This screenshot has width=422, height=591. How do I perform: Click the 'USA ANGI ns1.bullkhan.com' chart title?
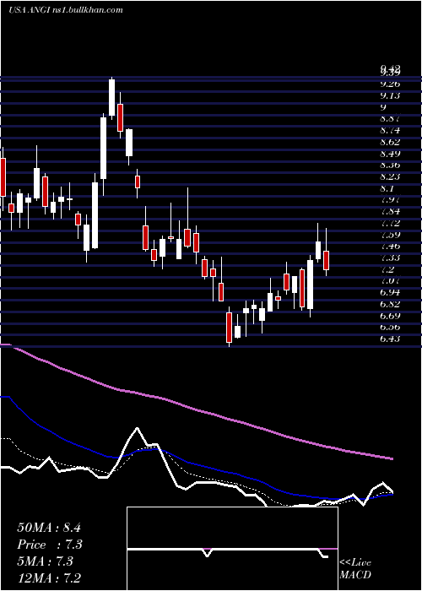(x=66, y=10)
